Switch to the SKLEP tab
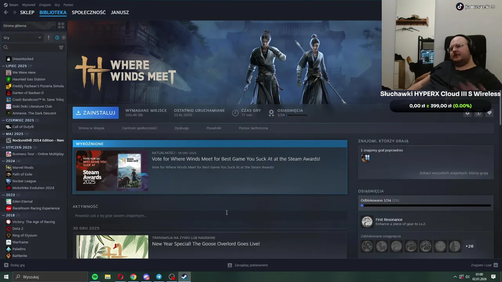This screenshot has height=282, width=502. (27, 13)
